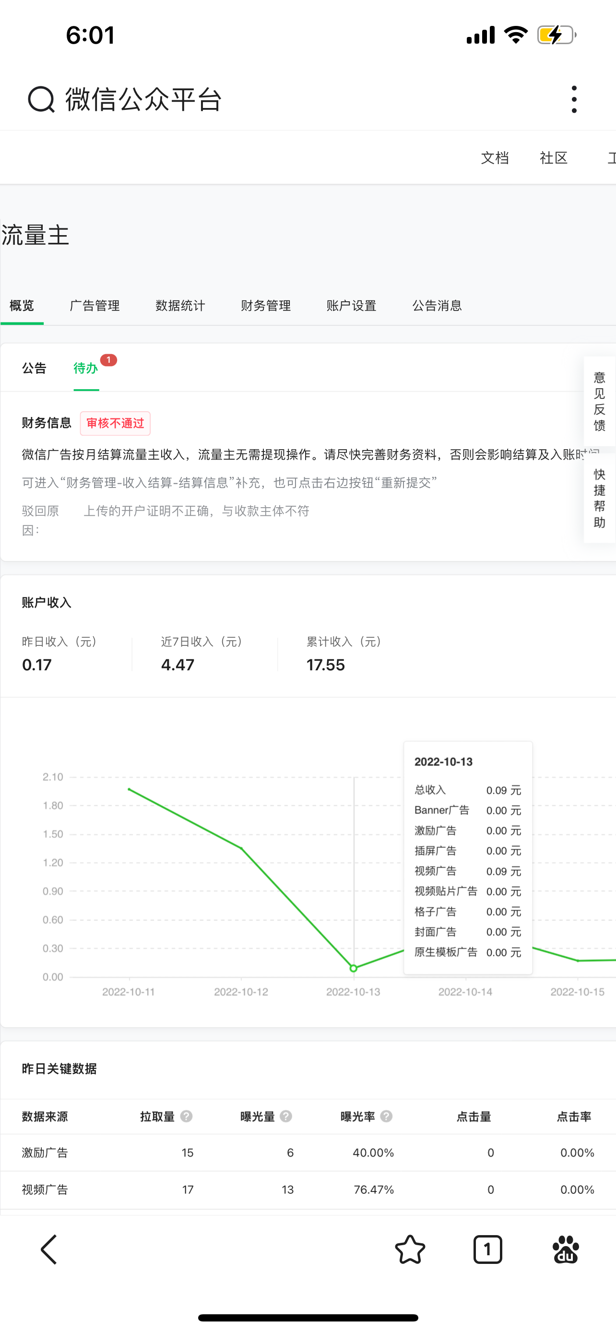Click the 昨日关键数据 section heading
Viewport: 616px width, 1333px height.
point(59,1069)
